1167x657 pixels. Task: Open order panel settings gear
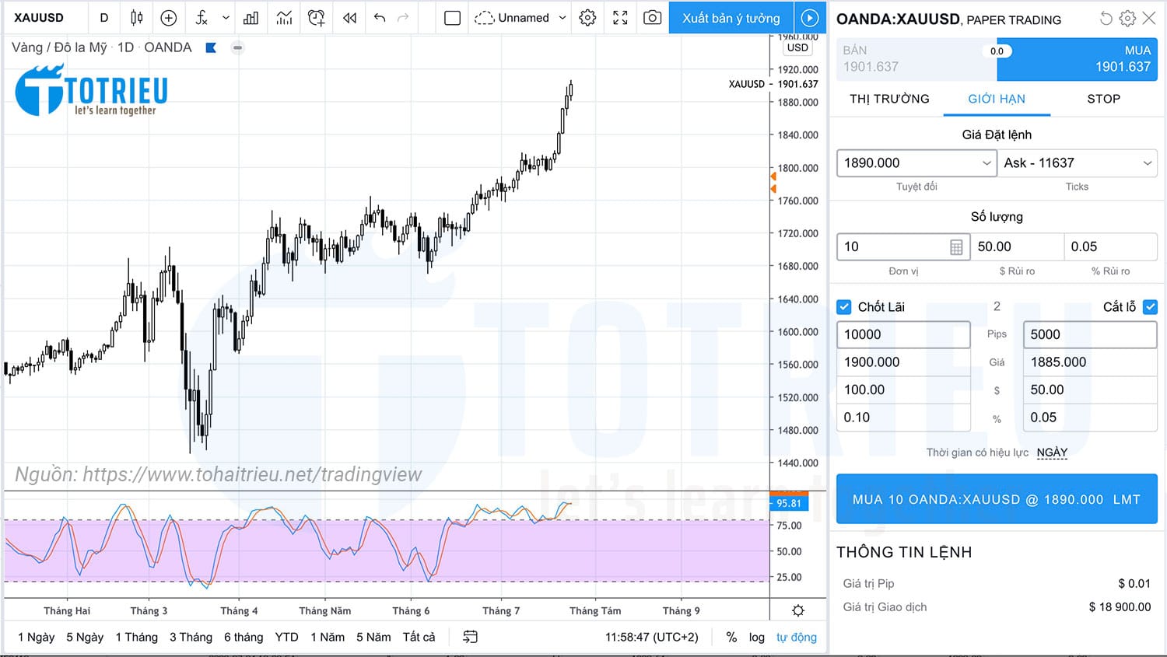click(1127, 18)
